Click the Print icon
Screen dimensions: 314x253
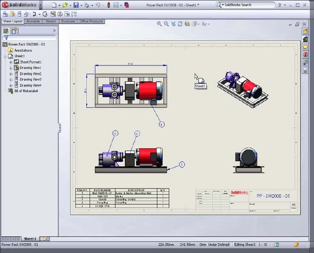(87, 5)
